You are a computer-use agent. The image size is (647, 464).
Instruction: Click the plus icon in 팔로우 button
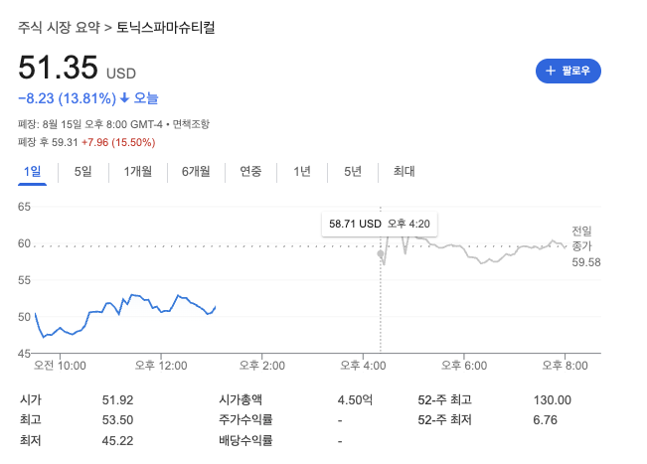[551, 72]
